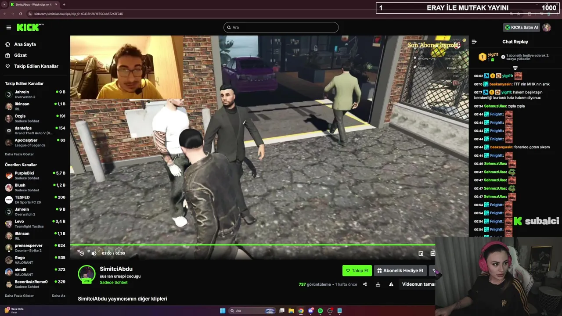Open Chrome from the taskbar

pyautogui.click(x=301, y=311)
